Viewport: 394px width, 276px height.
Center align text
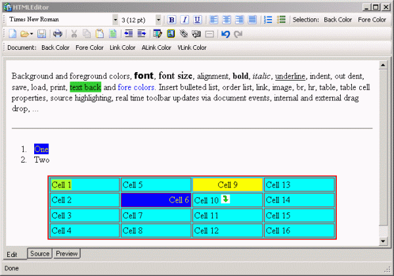point(227,20)
